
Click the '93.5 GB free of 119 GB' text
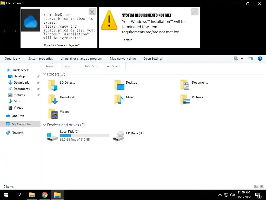(75, 140)
